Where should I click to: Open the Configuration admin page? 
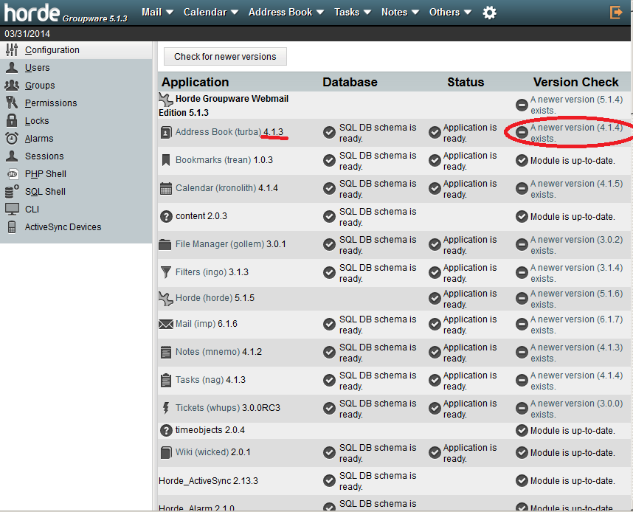click(52, 50)
